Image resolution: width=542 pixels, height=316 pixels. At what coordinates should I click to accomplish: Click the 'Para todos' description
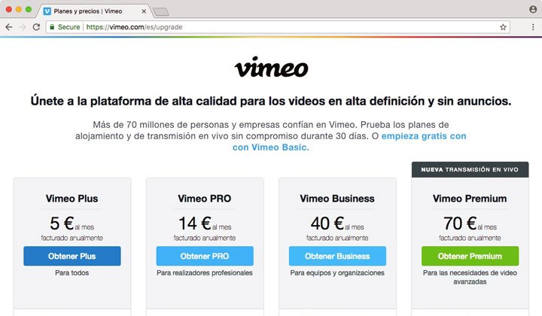(72, 273)
